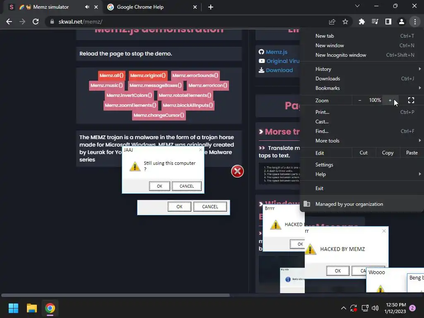Click Managed by your organization
Image resolution: width=424 pixels, height=318 pixels.
coord(362,204)
